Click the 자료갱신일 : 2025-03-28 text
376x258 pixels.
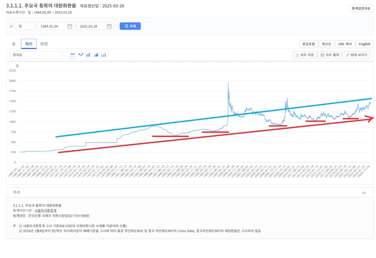coord(102,6)
